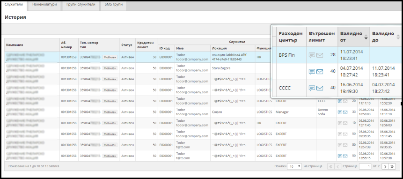The width and height of the screenshot is (403, 179).
Task: Click the chat icon in row valid from 05.06.2014 09:35:35
Action: click(340, 134)
